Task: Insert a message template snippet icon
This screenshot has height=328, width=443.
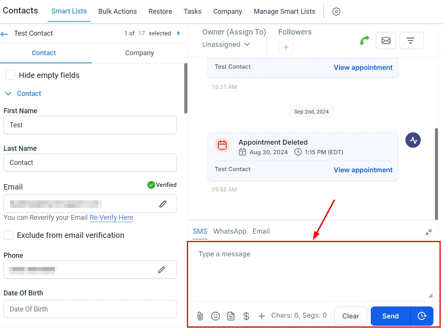Action: click(231, 316)
